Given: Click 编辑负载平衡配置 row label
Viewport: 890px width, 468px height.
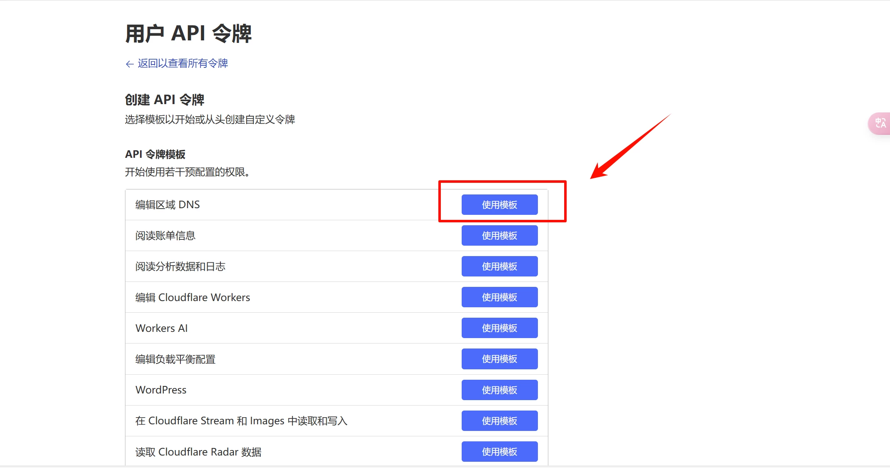Looking at the screenshot, I should (x=175, y=359).
